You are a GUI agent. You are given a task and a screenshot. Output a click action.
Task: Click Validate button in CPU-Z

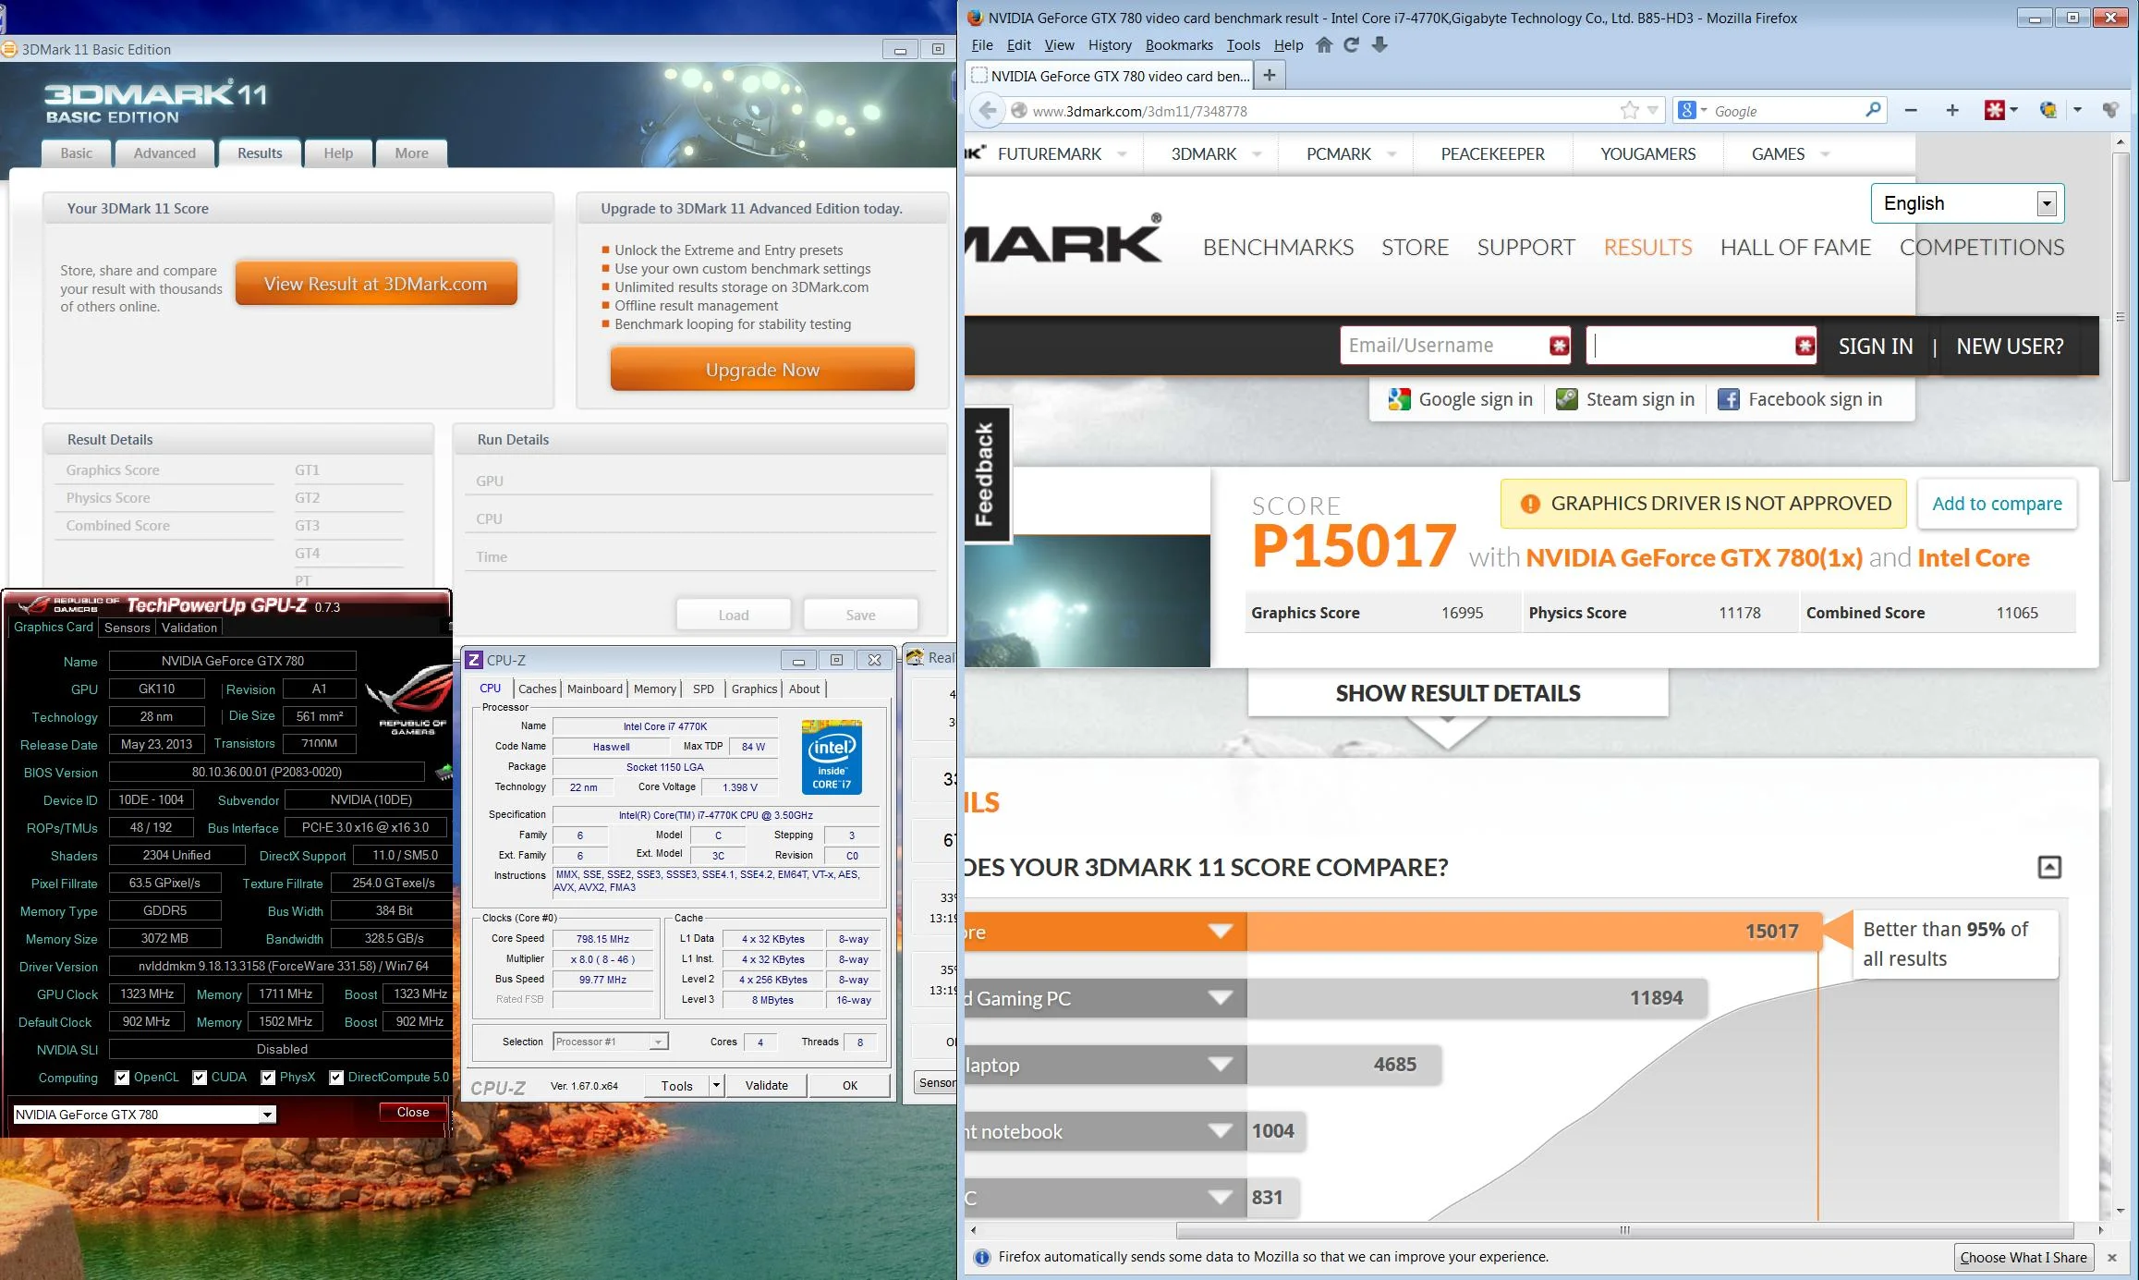[x=767, y=1085]
